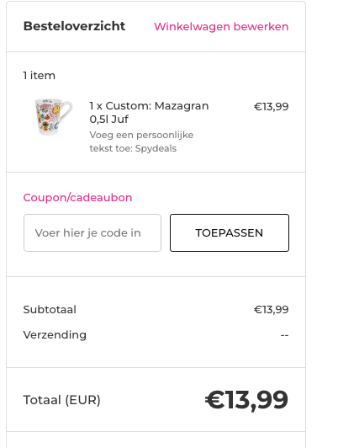Click 'Voeg een persoonlijke' option text
Image resolution: width=338 pixels, height=448 pixels.
tap(141, 135)
